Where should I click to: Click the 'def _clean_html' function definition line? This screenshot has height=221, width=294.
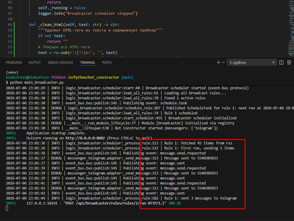[x=74, y=25]
